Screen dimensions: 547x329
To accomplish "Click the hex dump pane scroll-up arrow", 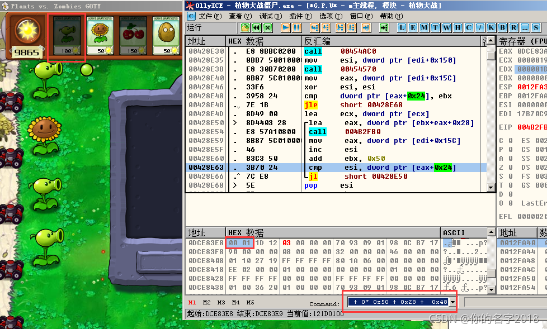I will point(491,232).
